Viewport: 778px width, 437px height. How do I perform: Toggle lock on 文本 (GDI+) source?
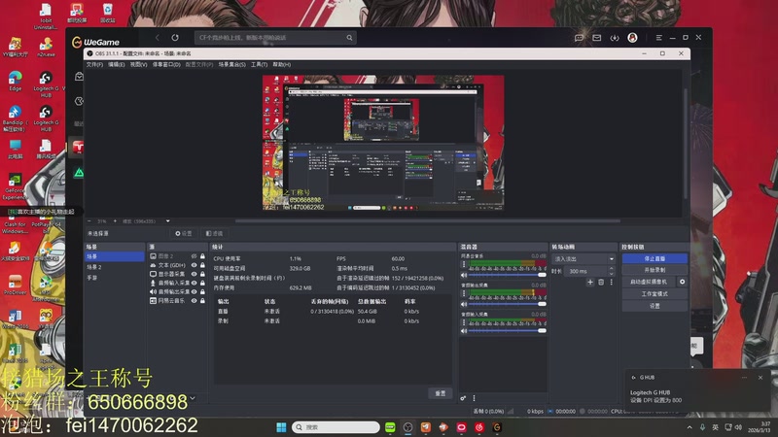point(202,265)
